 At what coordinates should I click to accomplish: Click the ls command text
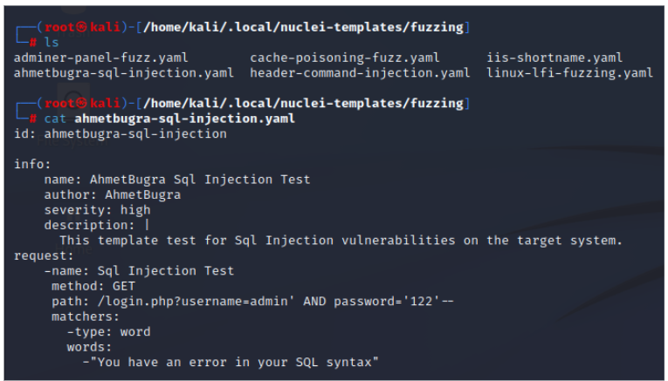point(52,43)
